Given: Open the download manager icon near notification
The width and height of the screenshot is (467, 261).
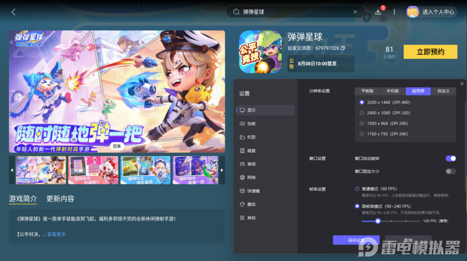Looking at the screenshot, I should tap(377, 11).
